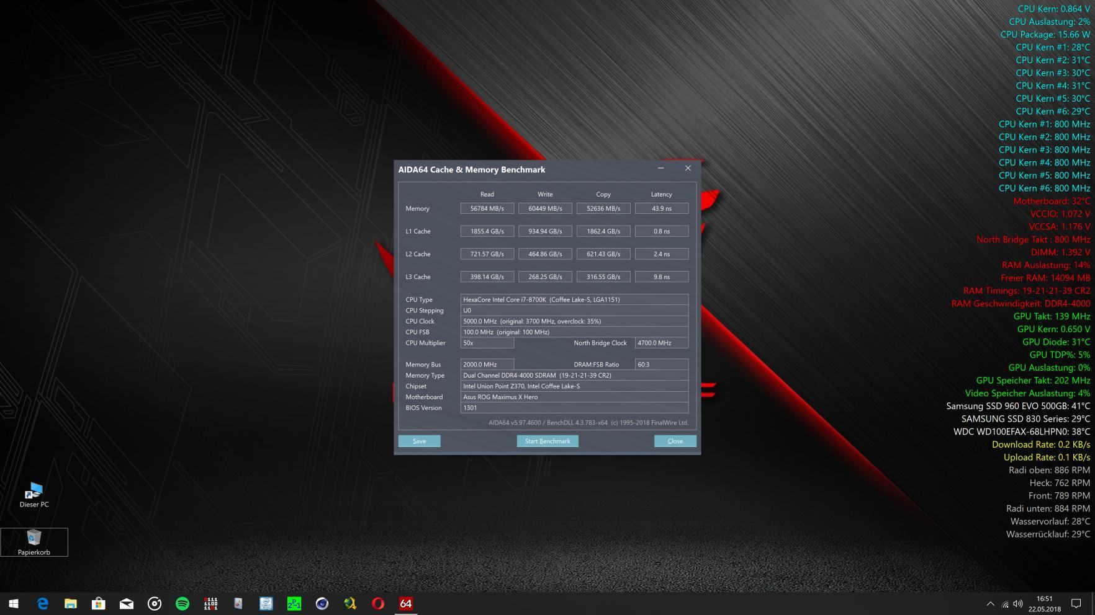Screen dimensions: 1095x615
Task: Open the globe download manager taskbar icon
Action: pos(350,603)
